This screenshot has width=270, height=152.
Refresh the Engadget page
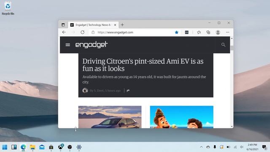[83, 32]
